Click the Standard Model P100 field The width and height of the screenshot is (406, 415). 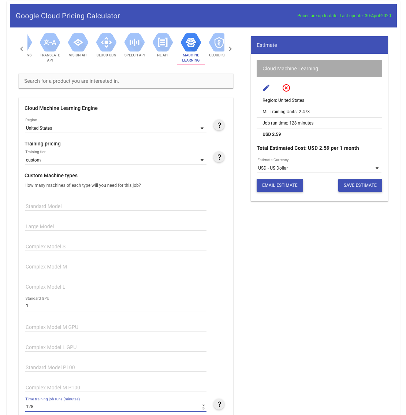[x=116, y=367]
